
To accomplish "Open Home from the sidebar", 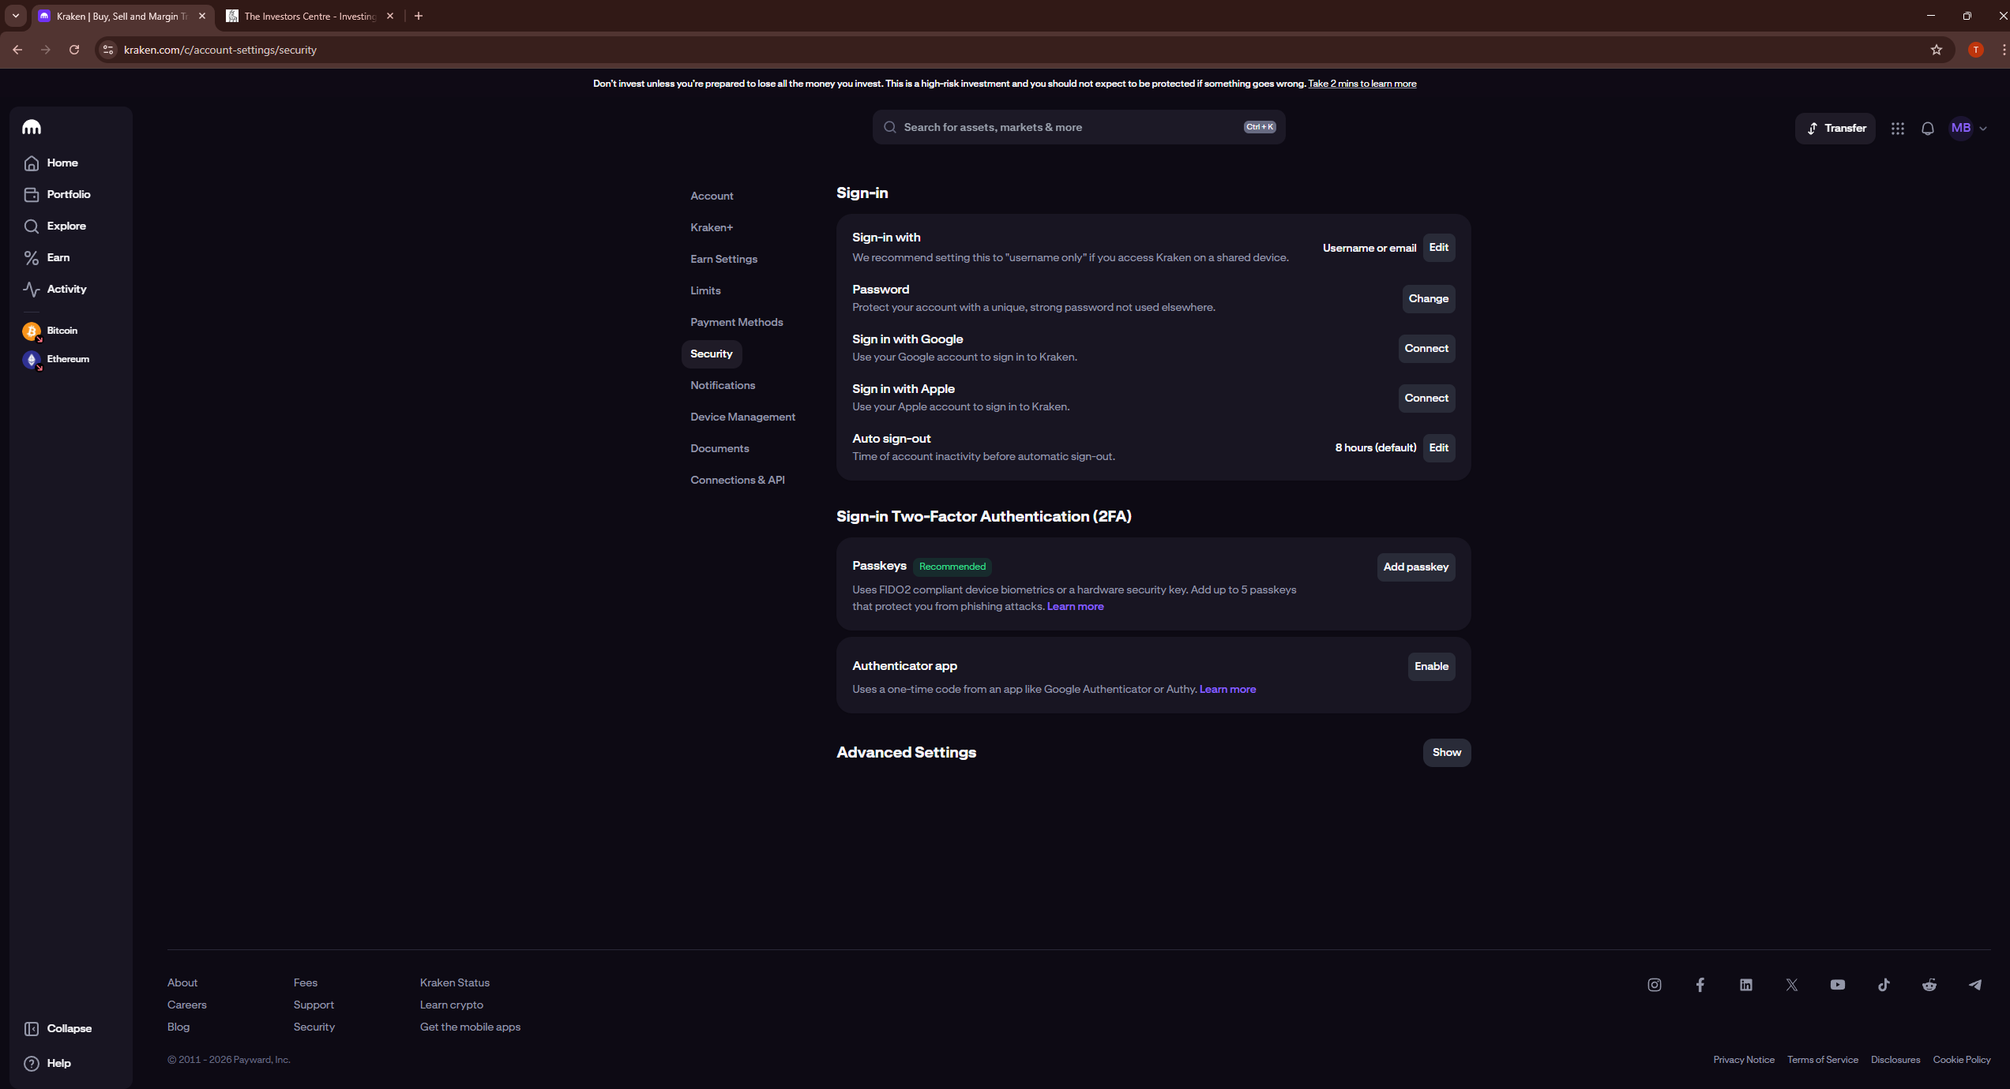I will pos(51,163).
